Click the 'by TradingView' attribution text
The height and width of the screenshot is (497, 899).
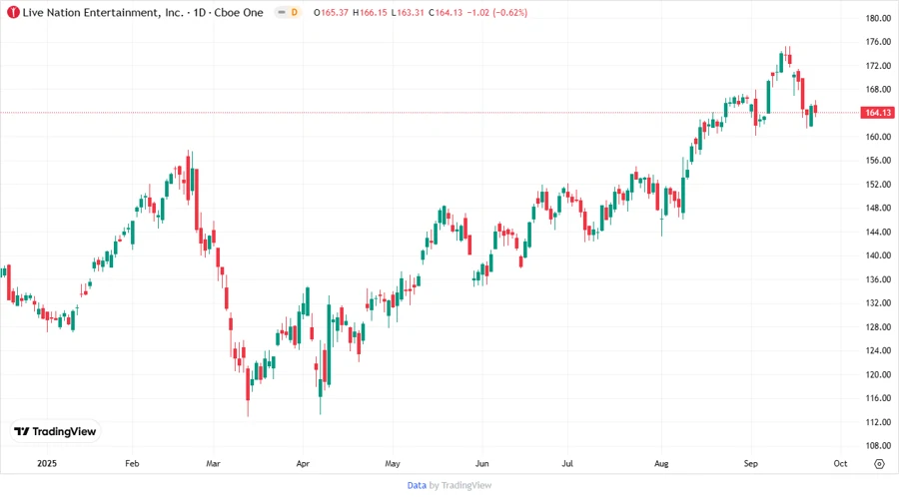click(460, 486)
